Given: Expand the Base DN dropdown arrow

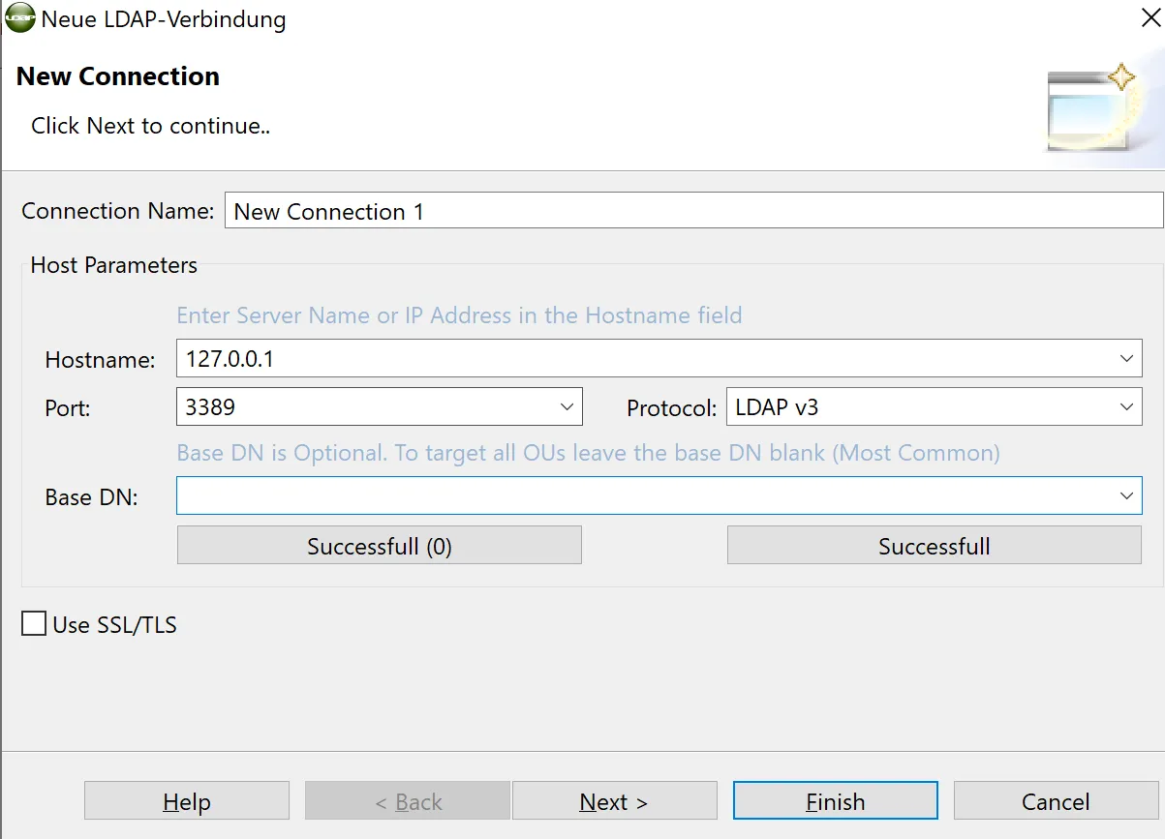Looking at the screenshot, I should 1126,495.
